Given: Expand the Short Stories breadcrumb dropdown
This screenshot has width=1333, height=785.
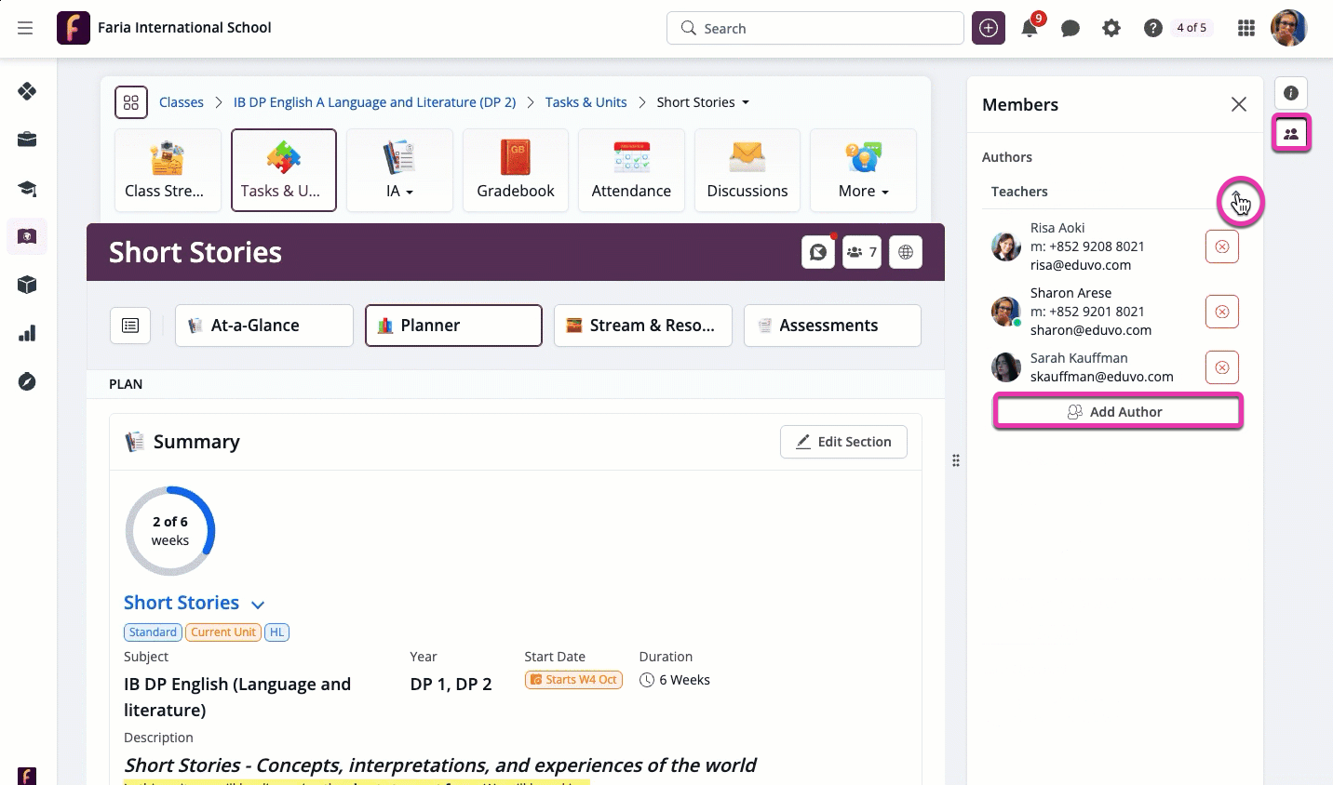Looking at the screenshot, I should [746, 102].
